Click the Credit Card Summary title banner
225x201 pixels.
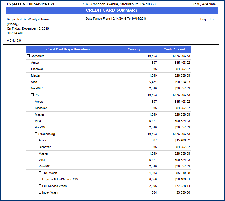tap(112, 11)
